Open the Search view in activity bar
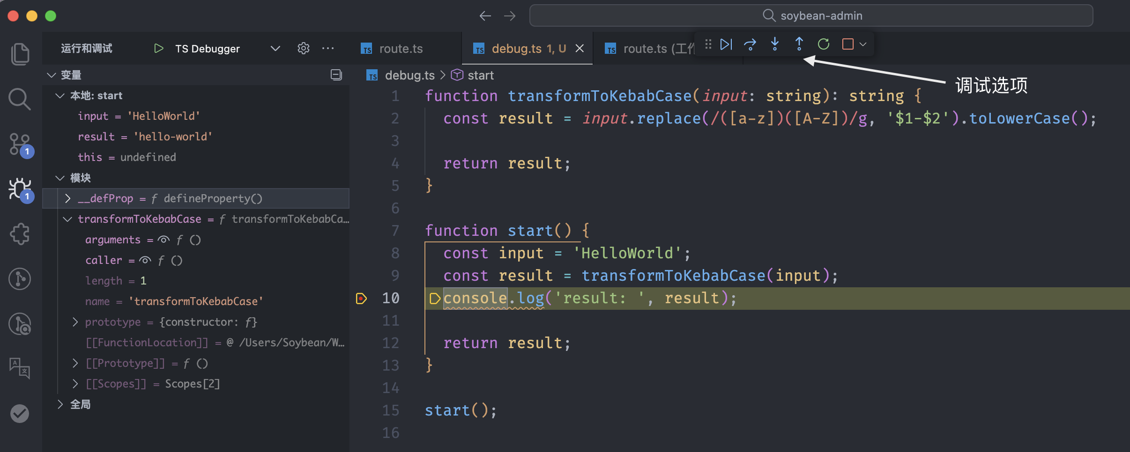Viewport: 1130px width, 452px height. [20, 99]
